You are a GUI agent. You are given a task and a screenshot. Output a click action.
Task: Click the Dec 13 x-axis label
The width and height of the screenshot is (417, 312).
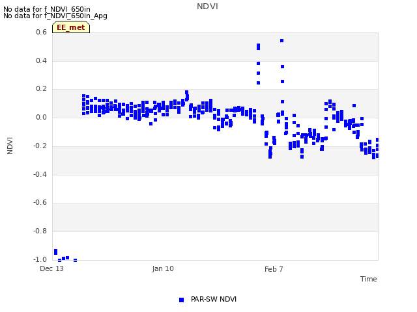click(52, 268)
